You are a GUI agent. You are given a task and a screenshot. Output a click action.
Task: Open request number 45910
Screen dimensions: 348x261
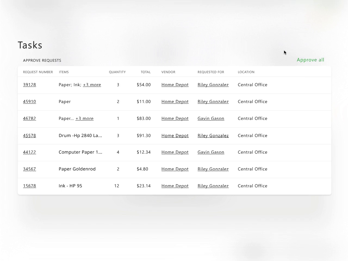coord(29,101)
